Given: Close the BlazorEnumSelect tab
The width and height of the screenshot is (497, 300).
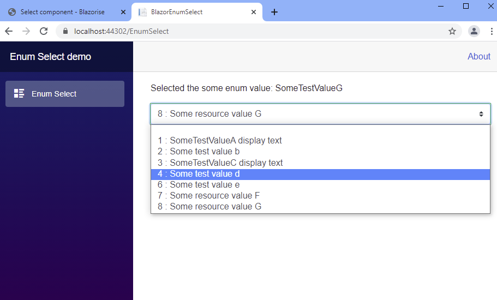Looking at the screenshot, I should (x=254, y=12).
